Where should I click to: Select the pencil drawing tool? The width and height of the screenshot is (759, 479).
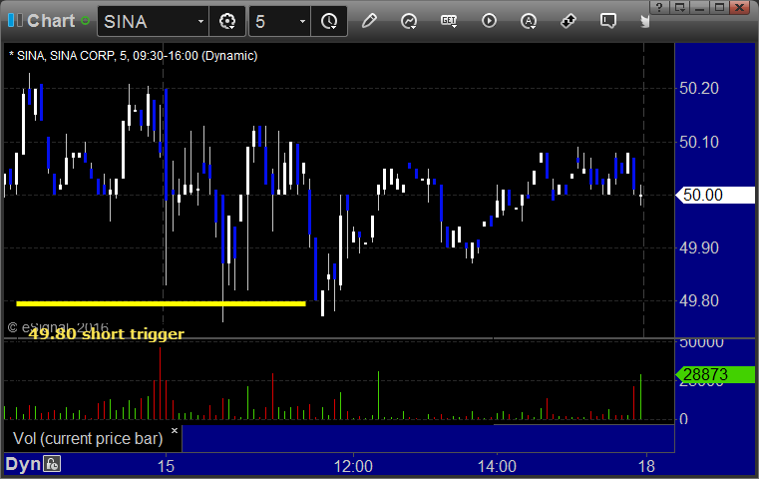coord(369,21)
